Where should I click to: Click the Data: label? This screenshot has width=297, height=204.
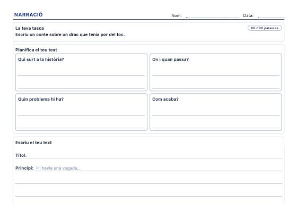(x=248, y=15)
